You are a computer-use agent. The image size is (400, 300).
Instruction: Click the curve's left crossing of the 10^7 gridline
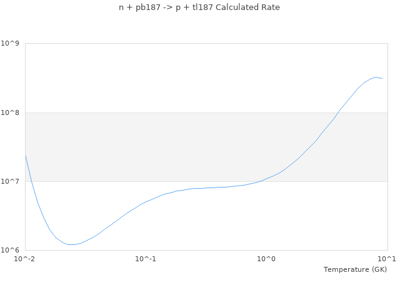pos(32,181)
